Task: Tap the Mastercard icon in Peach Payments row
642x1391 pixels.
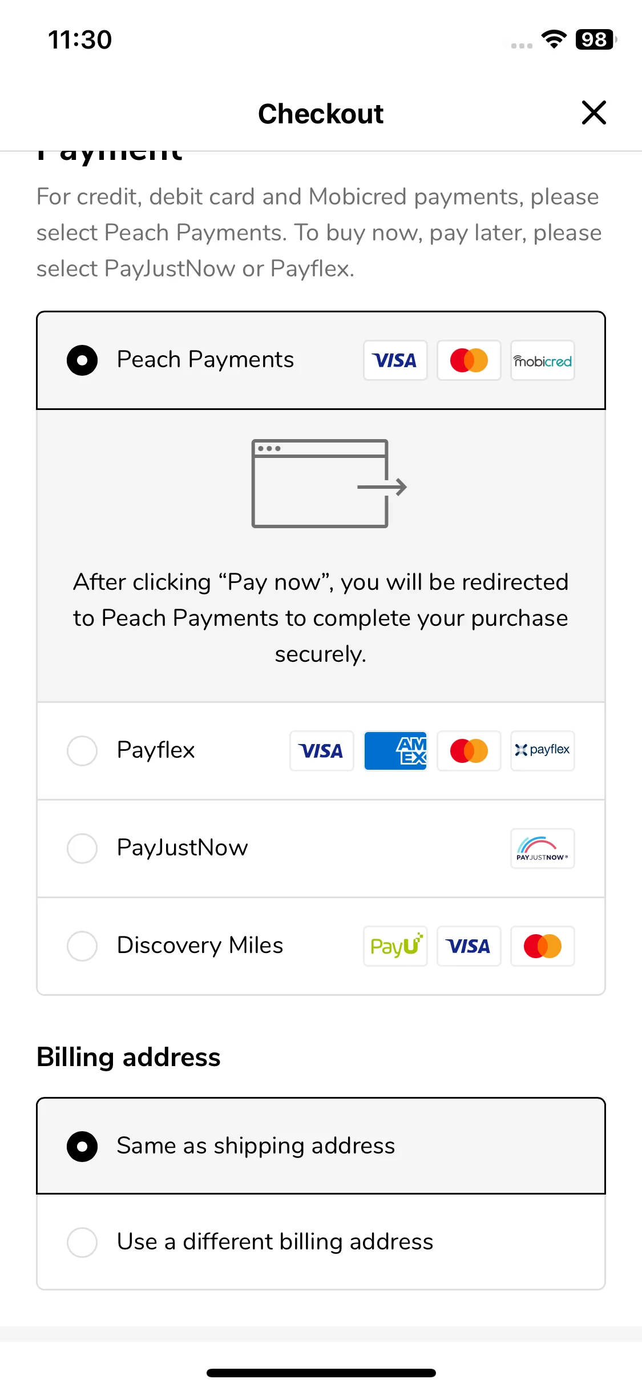Action: pyautogui.click(x=469, y=360)
